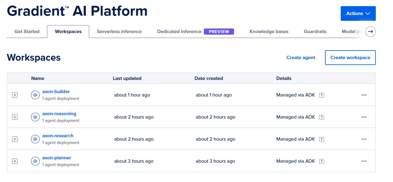Expand the axon-research workspace row
Image resolution: width=393 pixels, height=182 pixels.
[x=15, y=139]
